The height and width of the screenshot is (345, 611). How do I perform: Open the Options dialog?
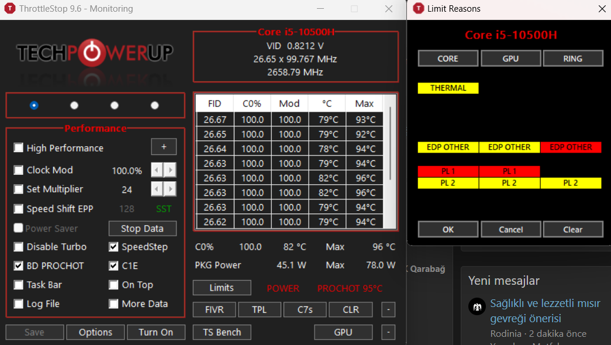[x=95, y=332]
